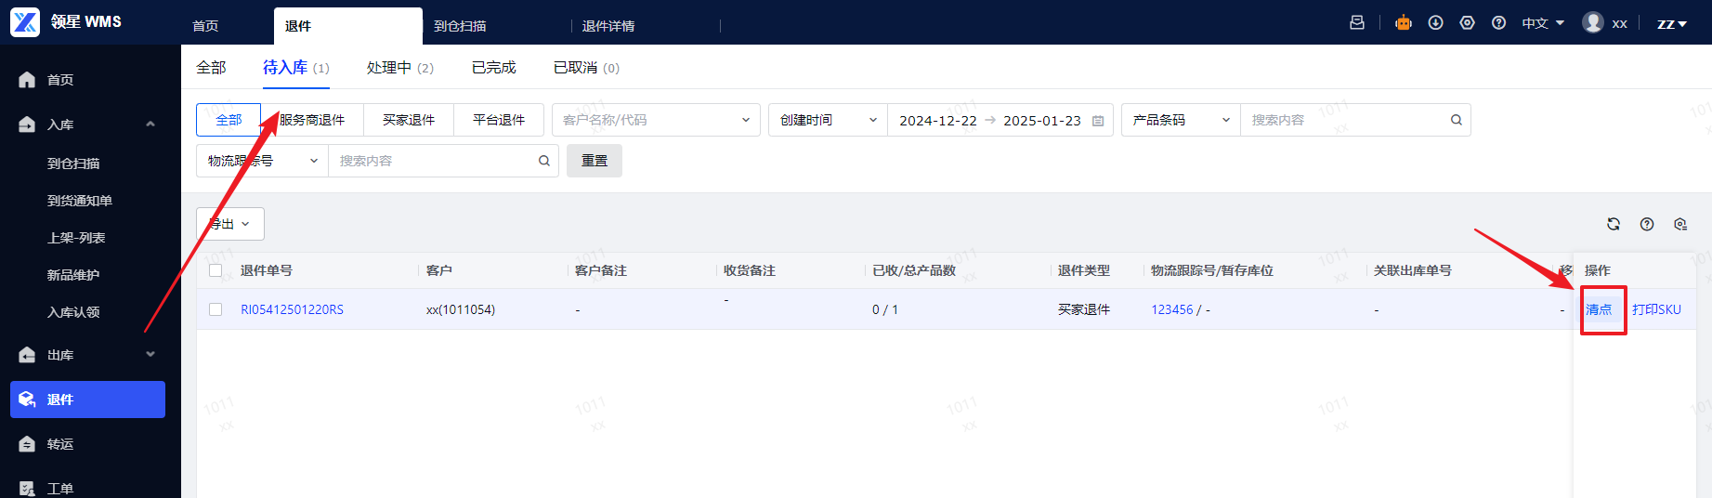The height and width of the screenshot is (498, 1712).
Task: Click the 重置 reset button
Action: tap(595, 161)
